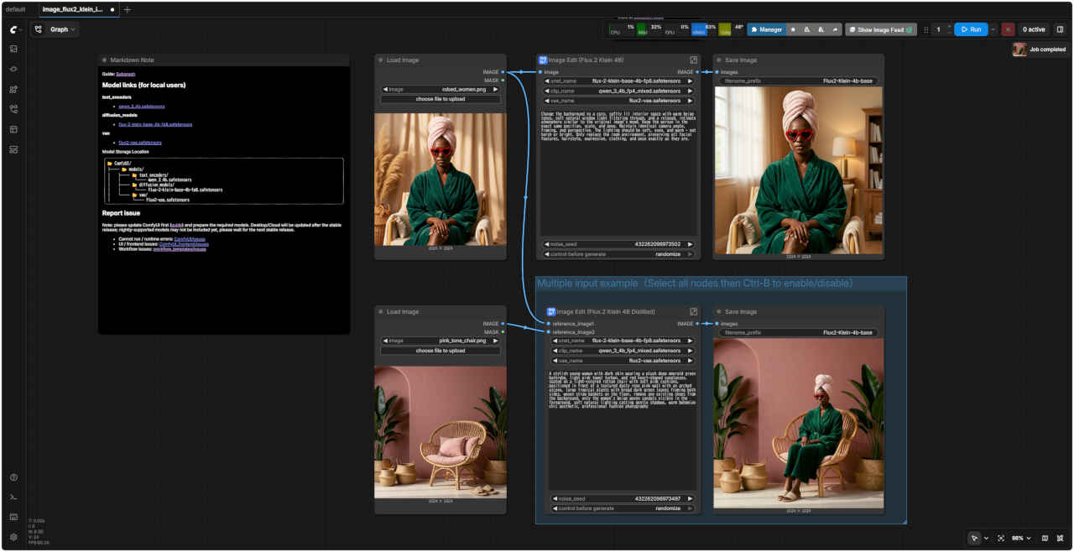Open the keyboard shortcuts icon in sidebar

(x=13, y=517)
